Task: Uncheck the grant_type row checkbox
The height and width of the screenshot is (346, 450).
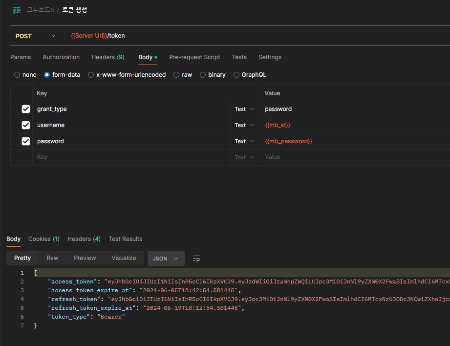Action: [26, 109]
